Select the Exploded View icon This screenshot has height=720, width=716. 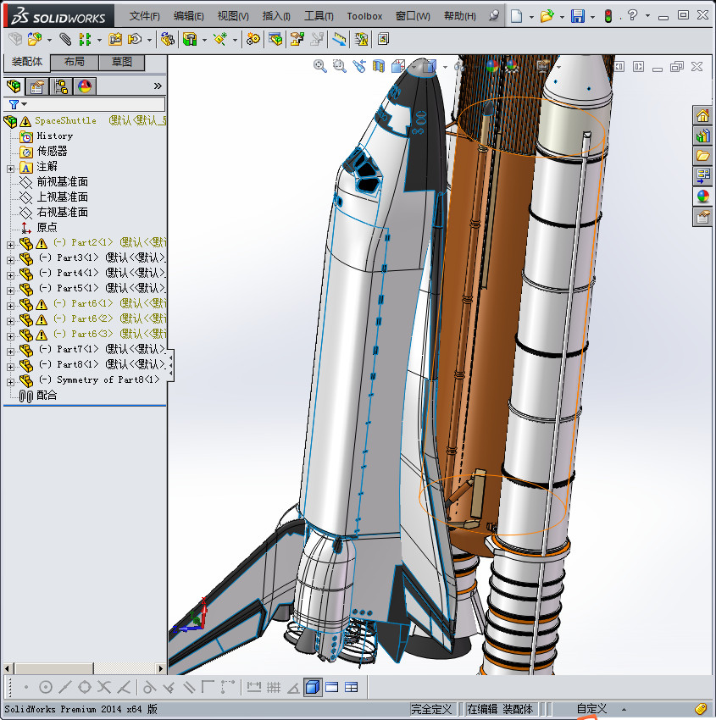coord(297,40)
